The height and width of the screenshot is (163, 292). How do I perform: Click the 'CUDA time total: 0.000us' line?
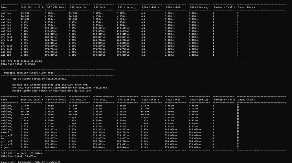pyautogui.click(x=18, y=64)
